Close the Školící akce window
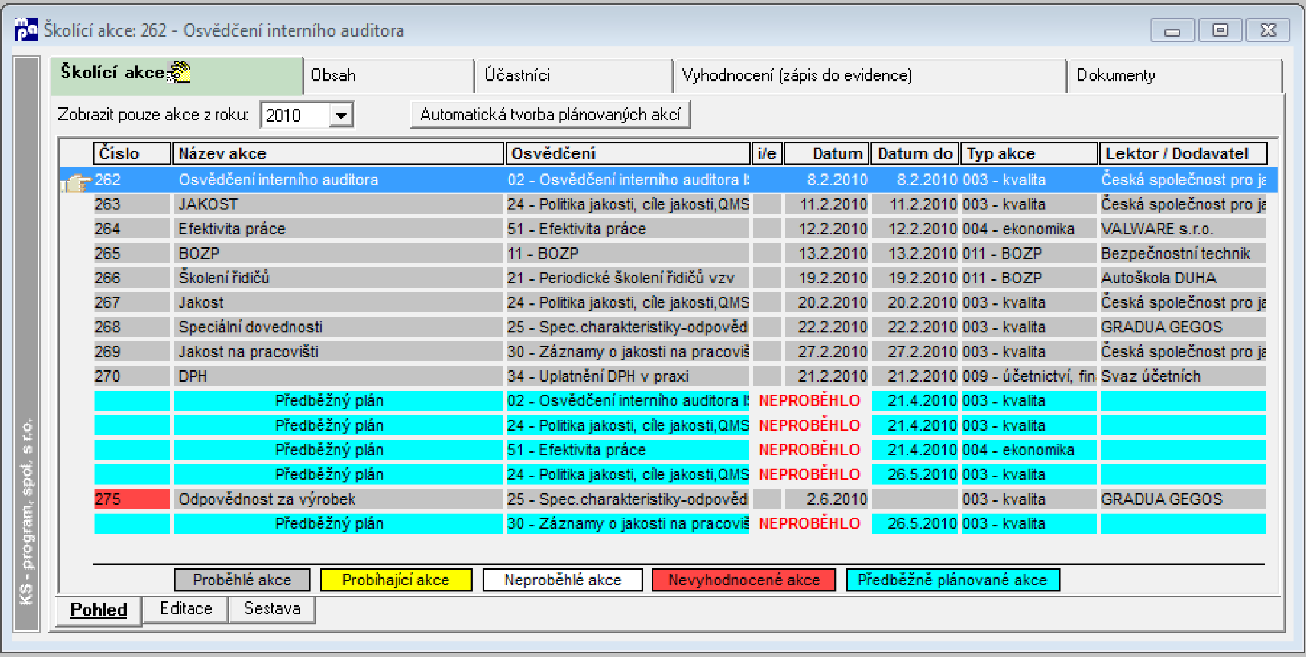 coord(1268,30)
